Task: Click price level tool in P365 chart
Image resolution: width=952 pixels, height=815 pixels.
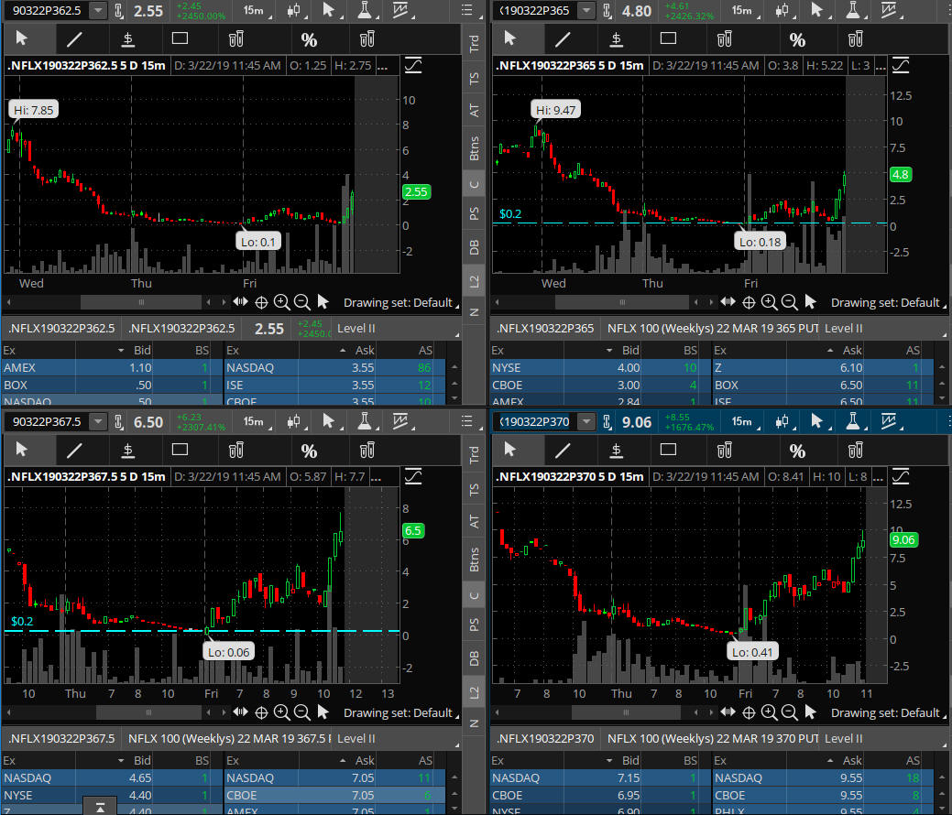Action: (616, 38)
